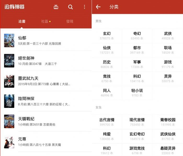Open the 絕世劍神 book cover
This screenshot has width=183, height=156.
pos(9,61)
